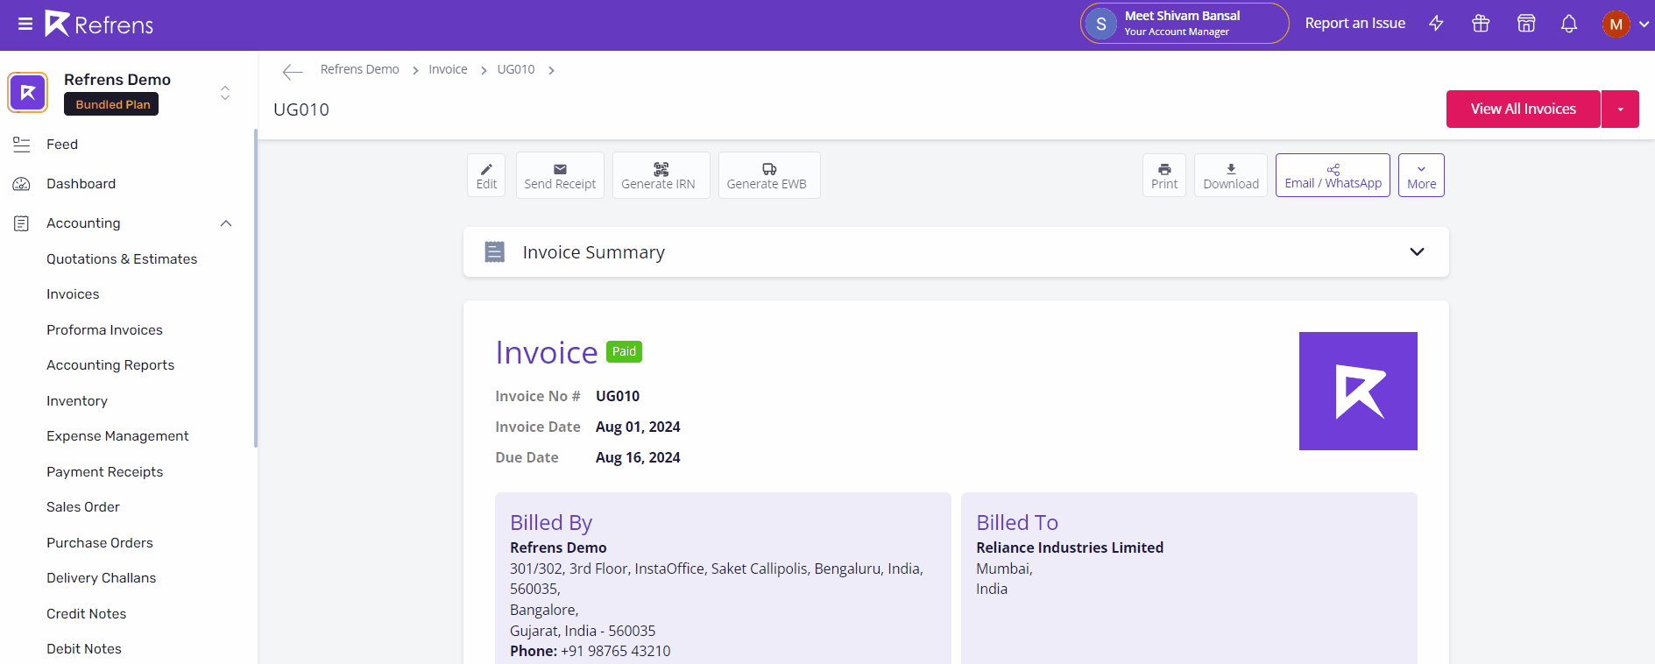Open the store marketplace icon

click(1526, 24)
